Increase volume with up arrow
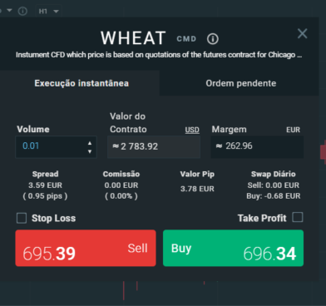Image resolution: width=326 pixels, height=306 pixels. (90, 143)
